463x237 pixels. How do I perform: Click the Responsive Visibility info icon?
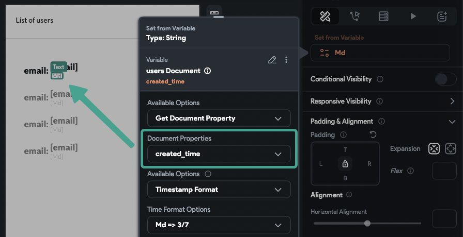tap(380, 101)
